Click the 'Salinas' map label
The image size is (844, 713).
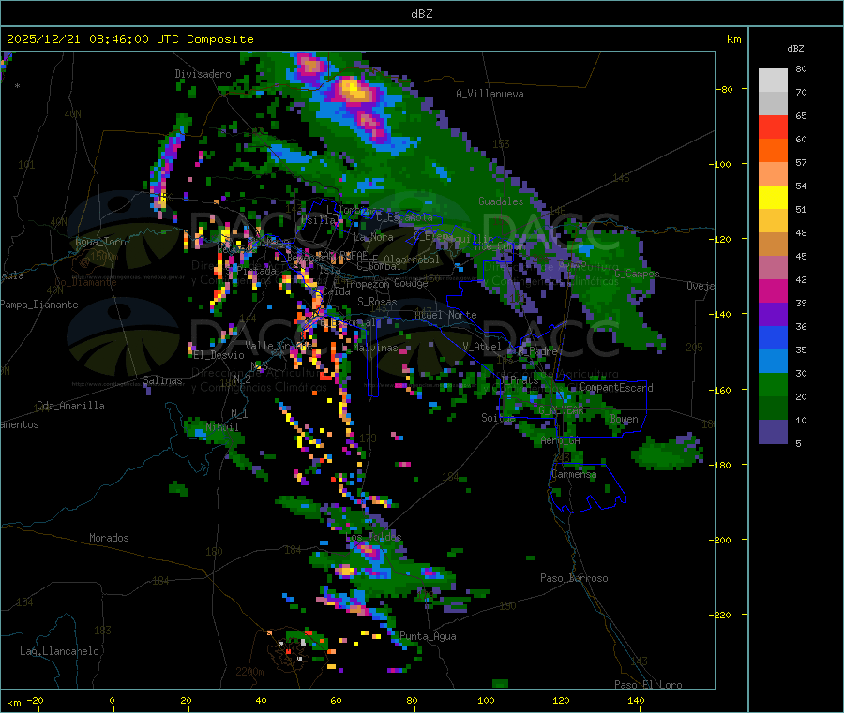click(x=162, y=380)
